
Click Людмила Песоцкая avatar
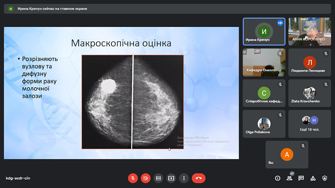[309, 62]
